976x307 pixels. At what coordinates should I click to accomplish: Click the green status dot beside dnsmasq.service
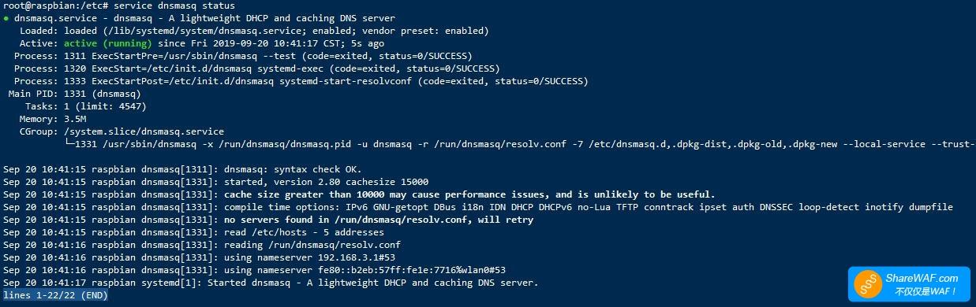6,18
